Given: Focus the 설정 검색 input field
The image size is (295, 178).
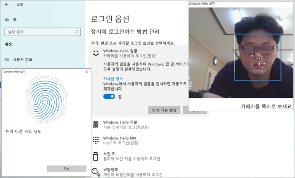Looking at the screenshot, I should point(43,32).
